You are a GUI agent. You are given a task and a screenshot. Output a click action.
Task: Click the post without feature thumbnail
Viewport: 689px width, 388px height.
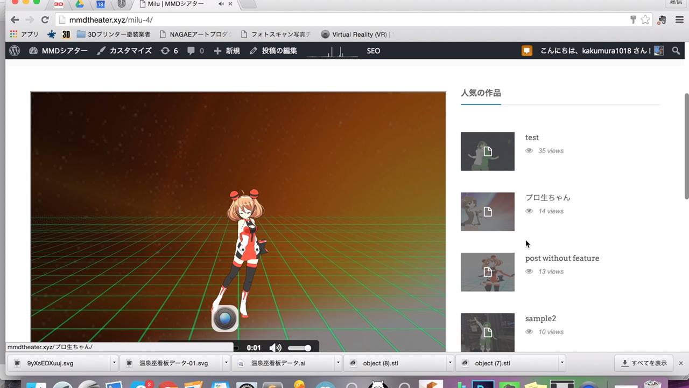(488, 272)
